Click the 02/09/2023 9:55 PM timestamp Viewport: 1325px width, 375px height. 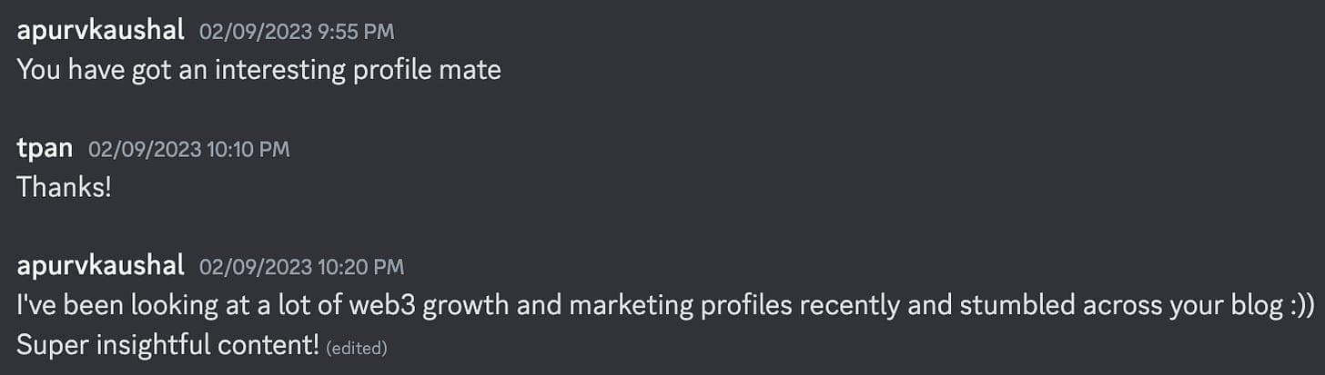point(297,32)
